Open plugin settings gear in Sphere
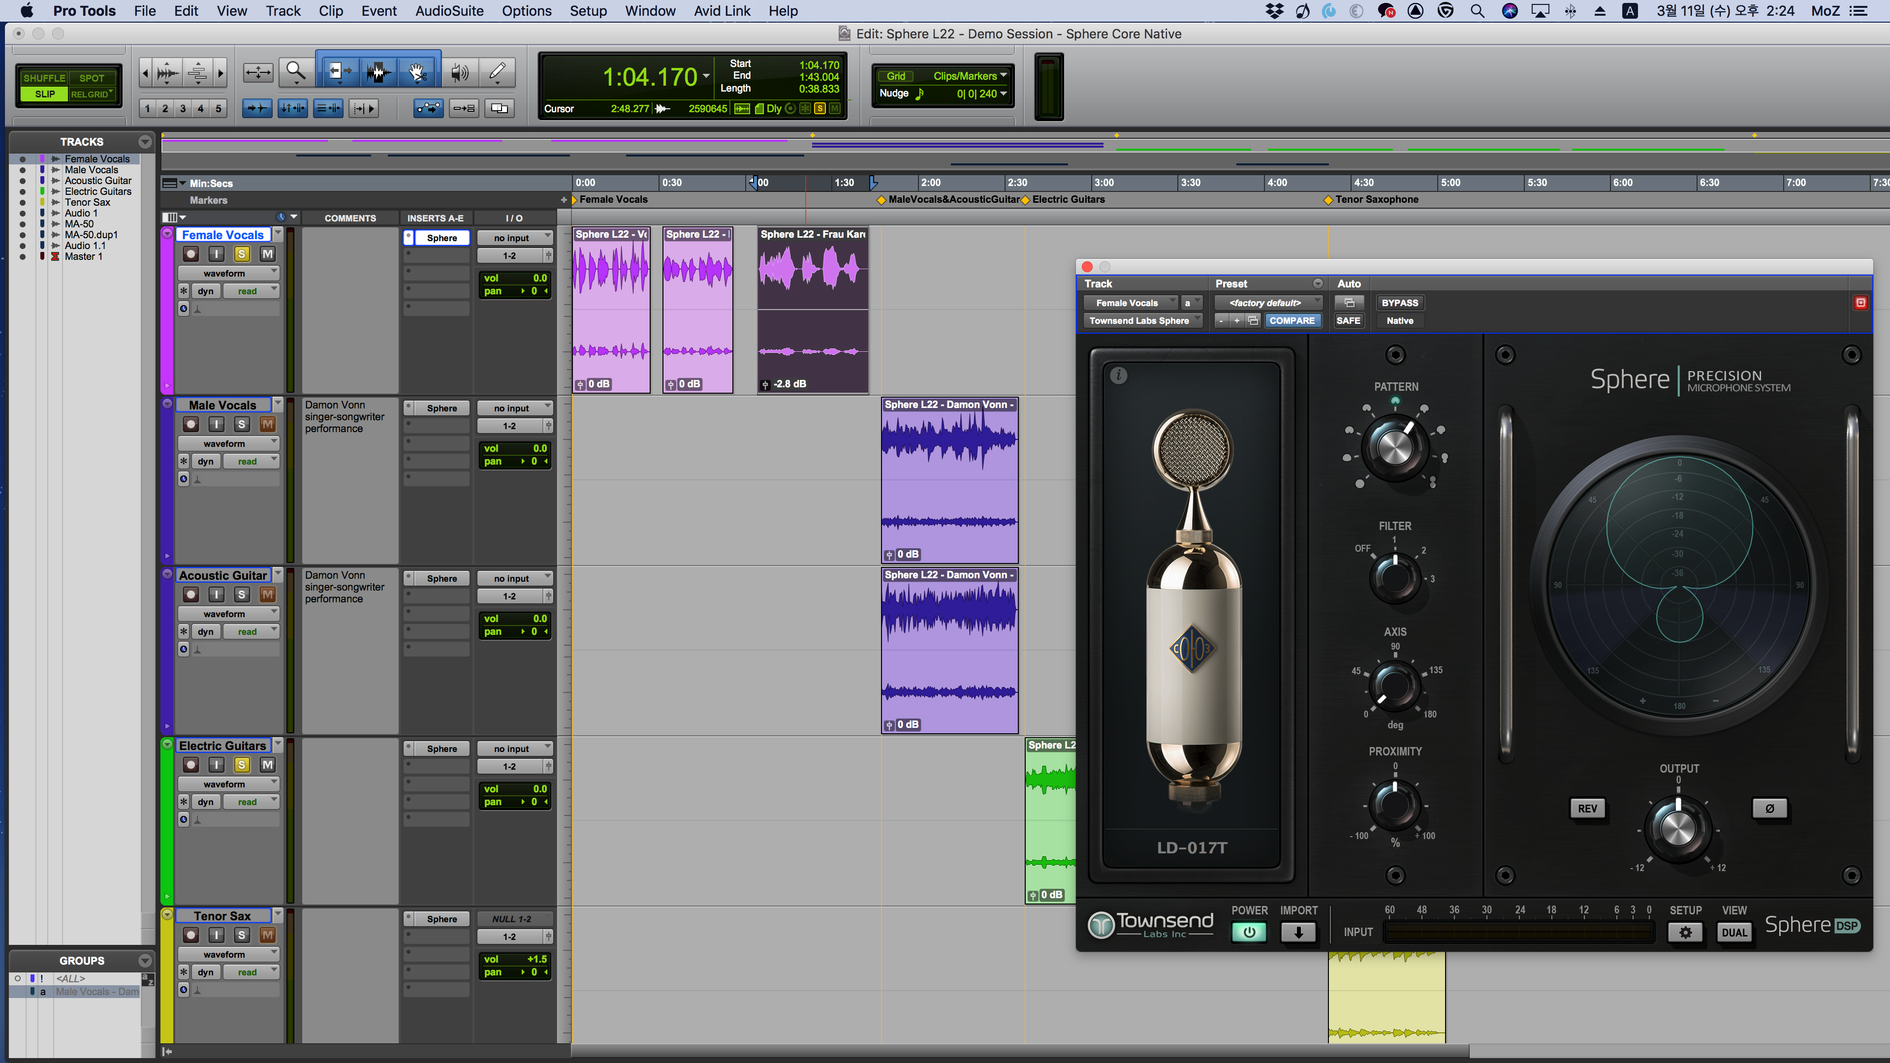 coord(1685,933)
